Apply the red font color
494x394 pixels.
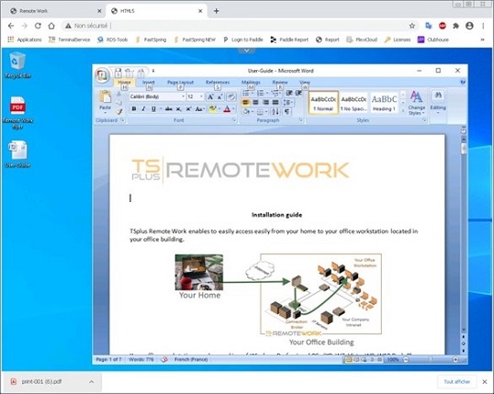(227, 109)
